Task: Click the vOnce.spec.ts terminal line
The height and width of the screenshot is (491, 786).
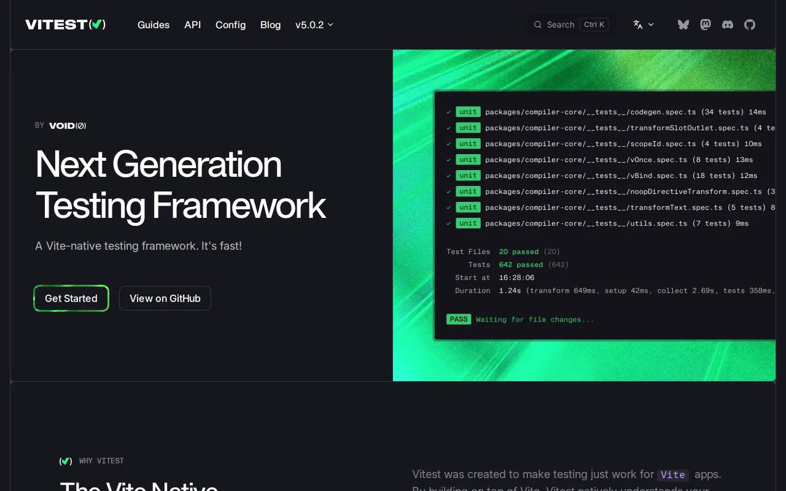Action: [599, 160]
